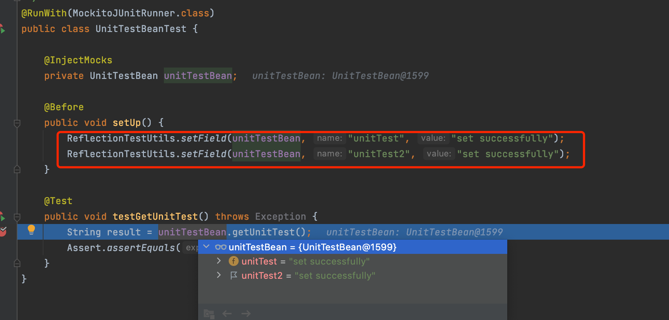Click the class name UnitTestBeanTest
This screenshot has width=669, height=320.
click(x=141, y=29)
